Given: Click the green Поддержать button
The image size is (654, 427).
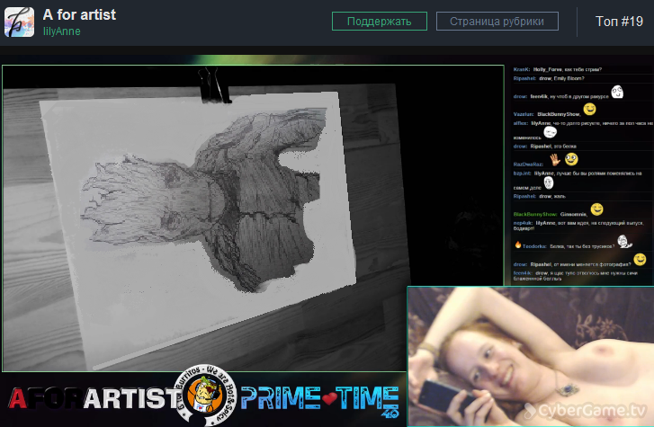Looking at the screenshot, I should pyautogui.click(x=379, y=22).
